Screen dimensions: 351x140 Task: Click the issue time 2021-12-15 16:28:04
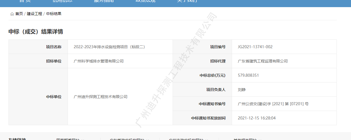(257, 118)
